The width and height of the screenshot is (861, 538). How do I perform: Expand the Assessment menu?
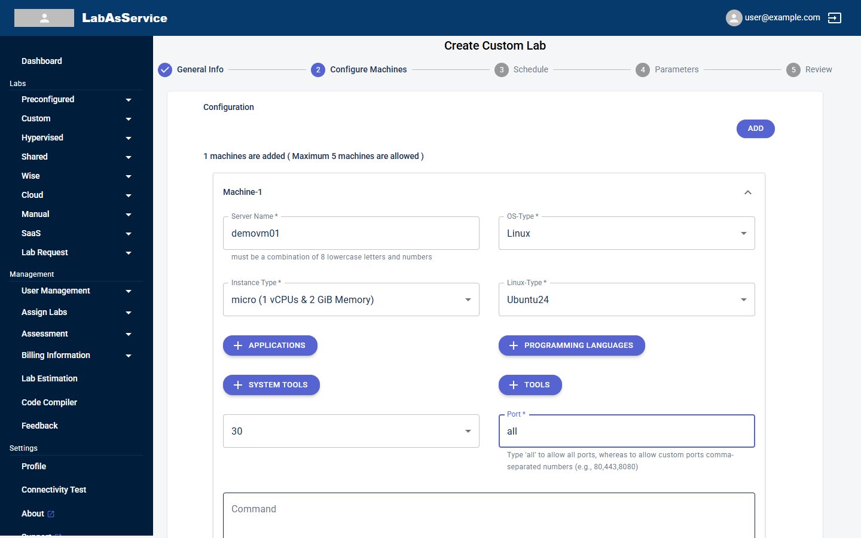[x=76, y=334]
